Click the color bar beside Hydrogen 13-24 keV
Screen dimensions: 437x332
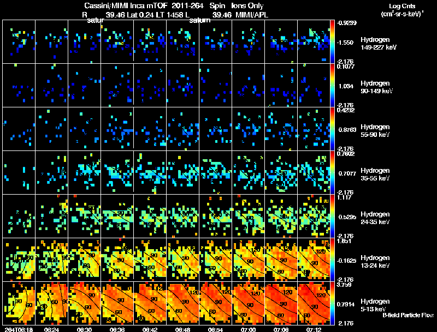coord(332,259)
